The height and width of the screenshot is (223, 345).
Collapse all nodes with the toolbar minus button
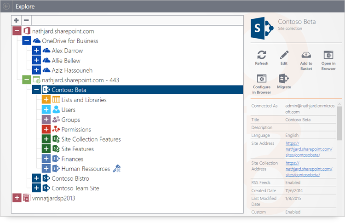[26, 20]
